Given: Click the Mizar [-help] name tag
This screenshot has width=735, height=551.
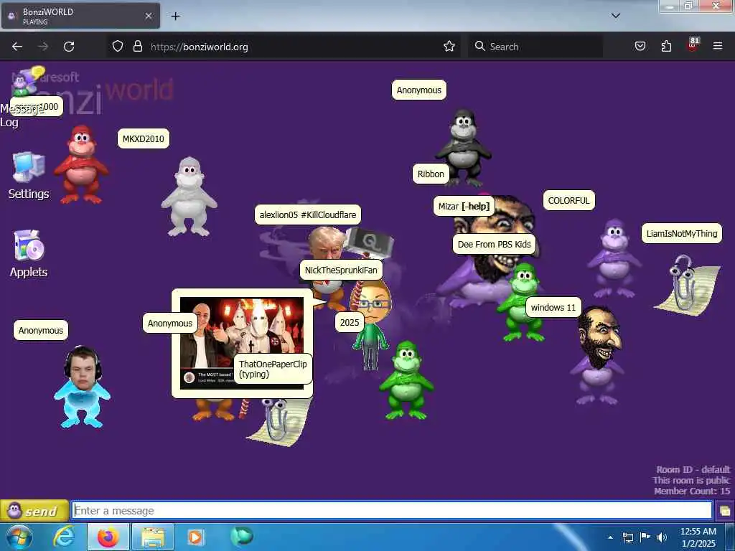Looking at the screenshot, I should tap(464, 206).
